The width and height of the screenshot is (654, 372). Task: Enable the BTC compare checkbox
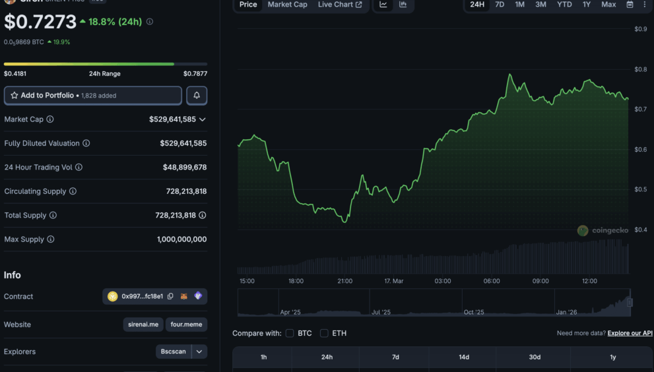pyautogui.click(x=290, y=333)
